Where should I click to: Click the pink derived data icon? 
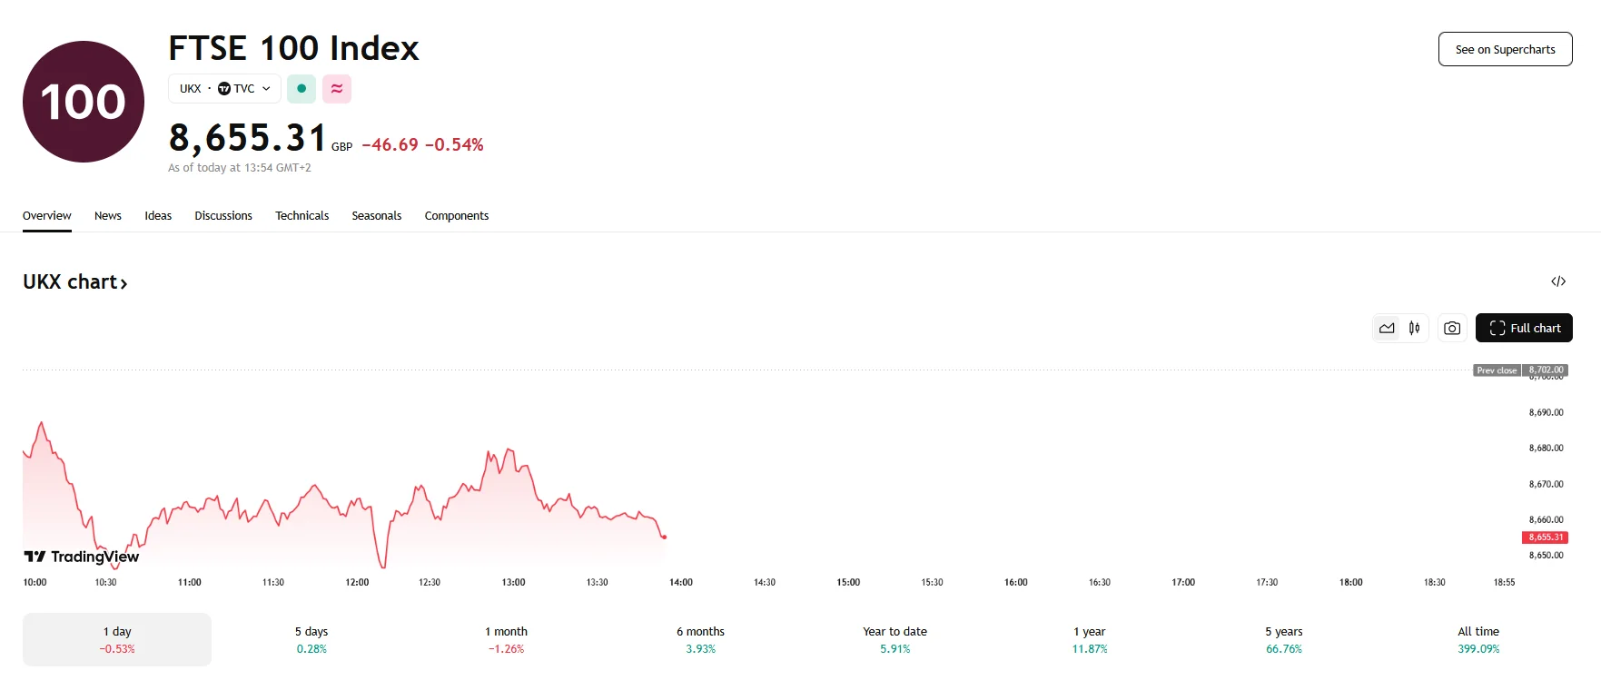(337, 89)
